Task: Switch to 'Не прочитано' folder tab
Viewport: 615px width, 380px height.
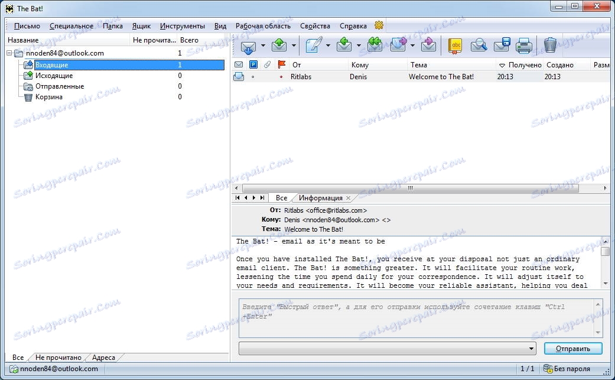Action: 58,358
